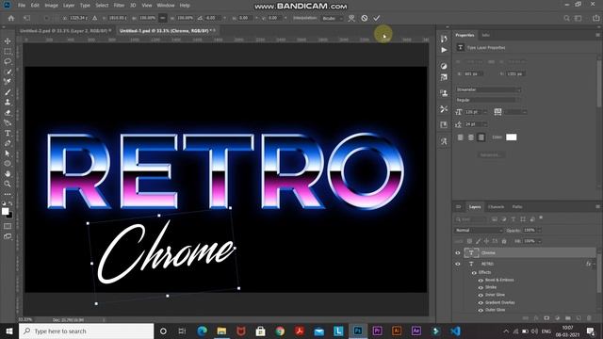Hide the Bevel & Emboss effect
Viewport: 603px width, 339px height.
481,281
